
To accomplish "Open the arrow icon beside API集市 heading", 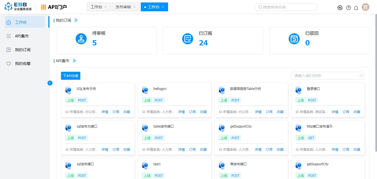I will [x=75, y=61].
